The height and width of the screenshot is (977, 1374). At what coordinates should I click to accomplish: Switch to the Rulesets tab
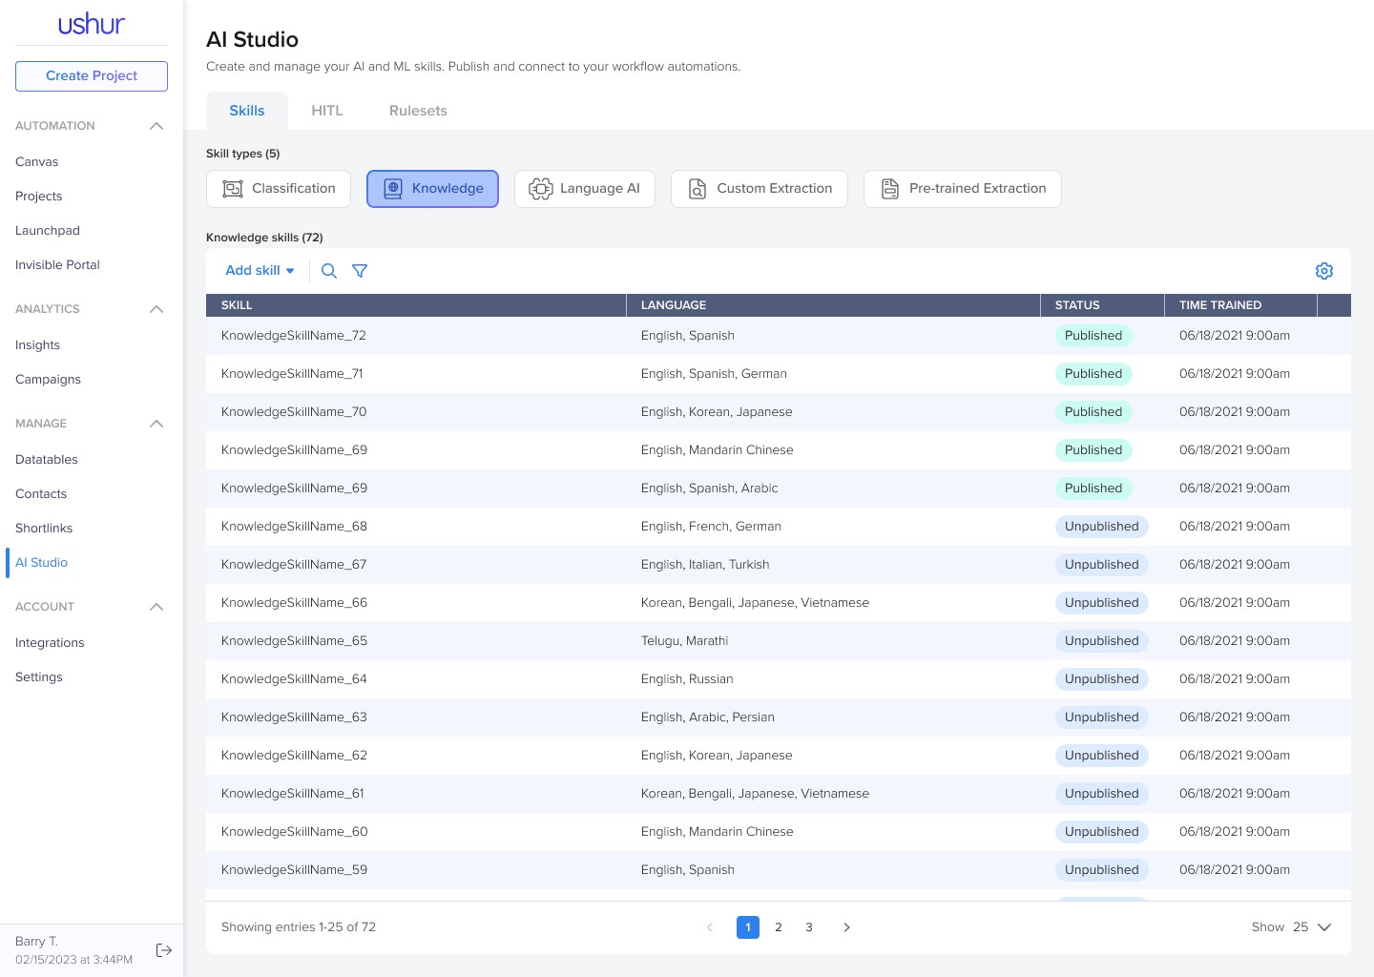point(418,111)
